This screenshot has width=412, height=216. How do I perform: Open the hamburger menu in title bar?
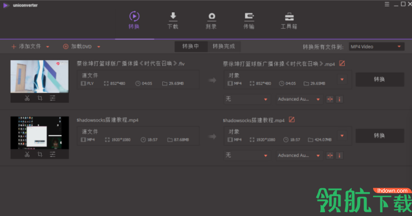[x=387, y=4]
